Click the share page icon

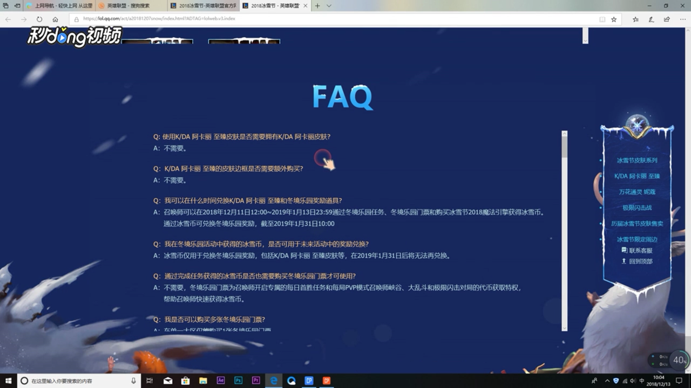pyautogui.click(x=667, y=19)
